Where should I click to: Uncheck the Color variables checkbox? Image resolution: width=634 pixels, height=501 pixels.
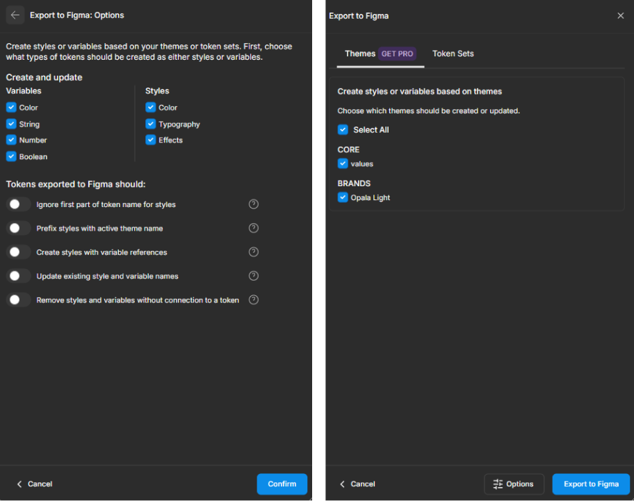click(11, 107)
